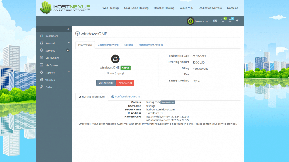Click the My Invoices envelope icon

[41, 58]
